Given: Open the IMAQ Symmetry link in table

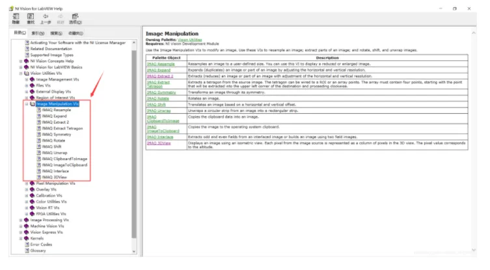Looking at the screenshot, I should click(161, 92).
